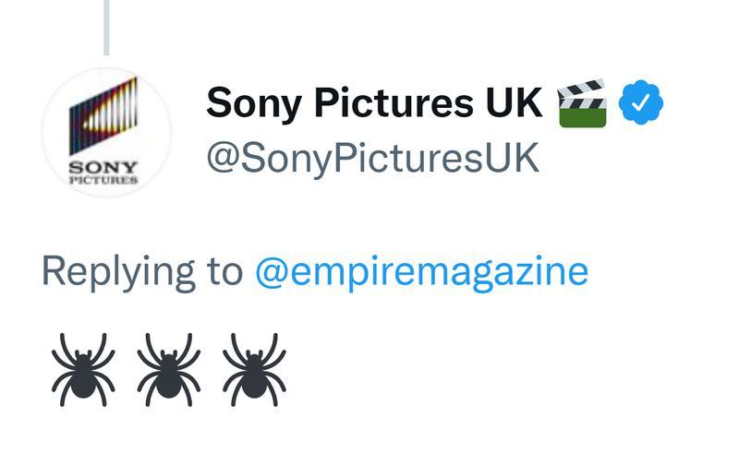Select the middle spider emoji
739x453 pixels.
pos(169,369)
